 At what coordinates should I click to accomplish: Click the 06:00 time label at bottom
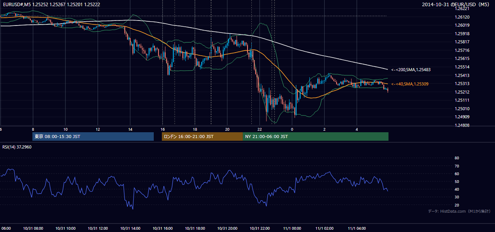[x=5, y=228]
